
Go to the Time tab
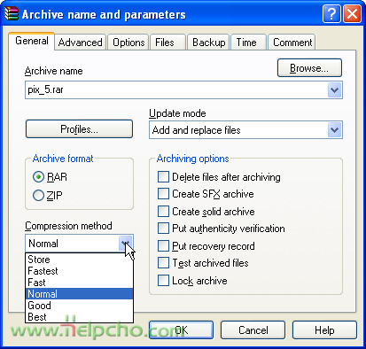click(249, 43)
